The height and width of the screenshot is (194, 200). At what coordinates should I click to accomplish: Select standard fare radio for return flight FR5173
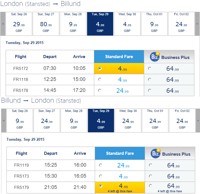[100, 176]
